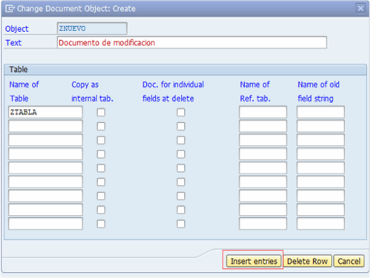371x278 pixels.
Task: Tick fourth-row 'Doc. for individual fields' checkbox
Action: [181, 154]
